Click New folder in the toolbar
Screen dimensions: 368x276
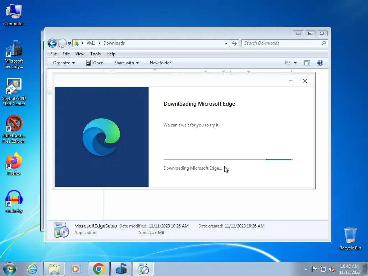point(160,63)
